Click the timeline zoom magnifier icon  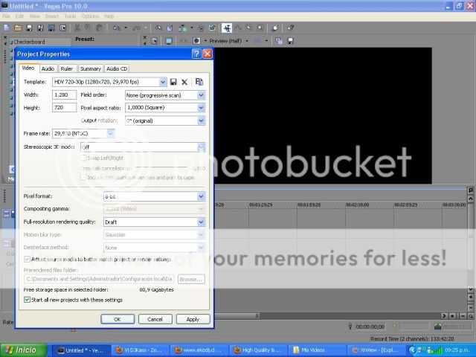coord(470,316)
